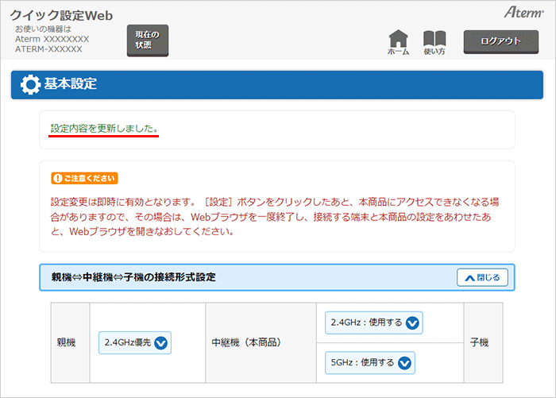The image size is (556, 398).
Task: Open the 2.4GHz:使用する dropdown
Action: [373, 323]
